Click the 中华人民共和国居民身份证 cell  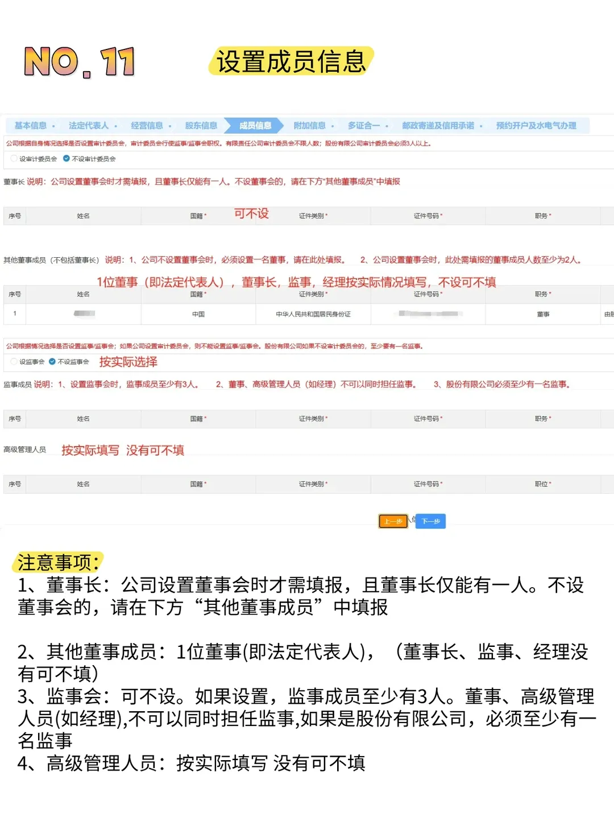point(313,313)
